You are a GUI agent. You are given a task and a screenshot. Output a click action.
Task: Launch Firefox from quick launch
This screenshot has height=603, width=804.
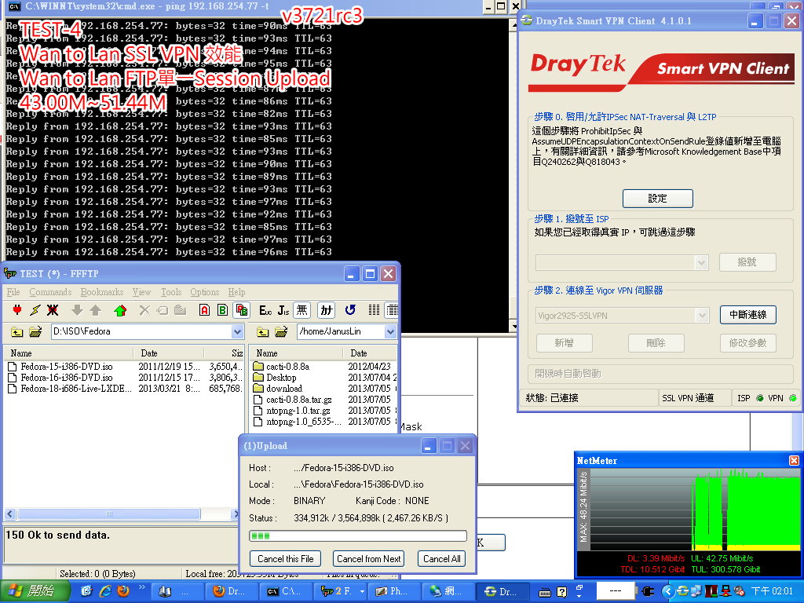(123, 591)
